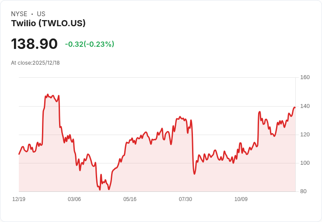Click the 07/30 date axis label
Screen dimensions: 322x222
pyautogui.click(x=185, y=199)
